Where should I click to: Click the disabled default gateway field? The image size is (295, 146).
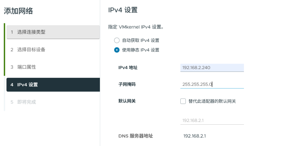coord(212,120)
